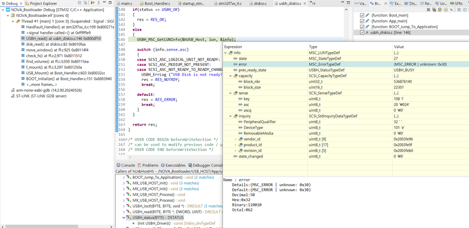This screenshot has width=469, height=228.
Task: Expand vendor_id array in inquiry struct
Action: [236, 139]
